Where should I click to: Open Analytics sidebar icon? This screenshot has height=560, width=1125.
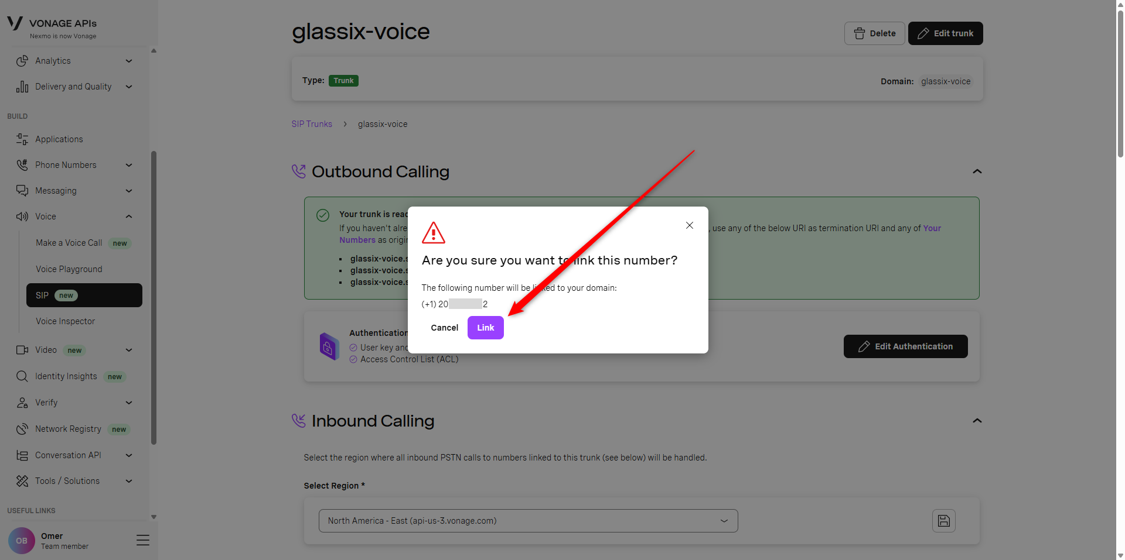tap(22, 61)
